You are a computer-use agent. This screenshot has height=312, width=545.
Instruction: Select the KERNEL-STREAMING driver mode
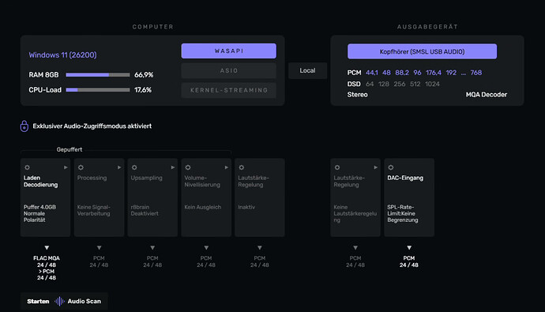tap(229, 90)
